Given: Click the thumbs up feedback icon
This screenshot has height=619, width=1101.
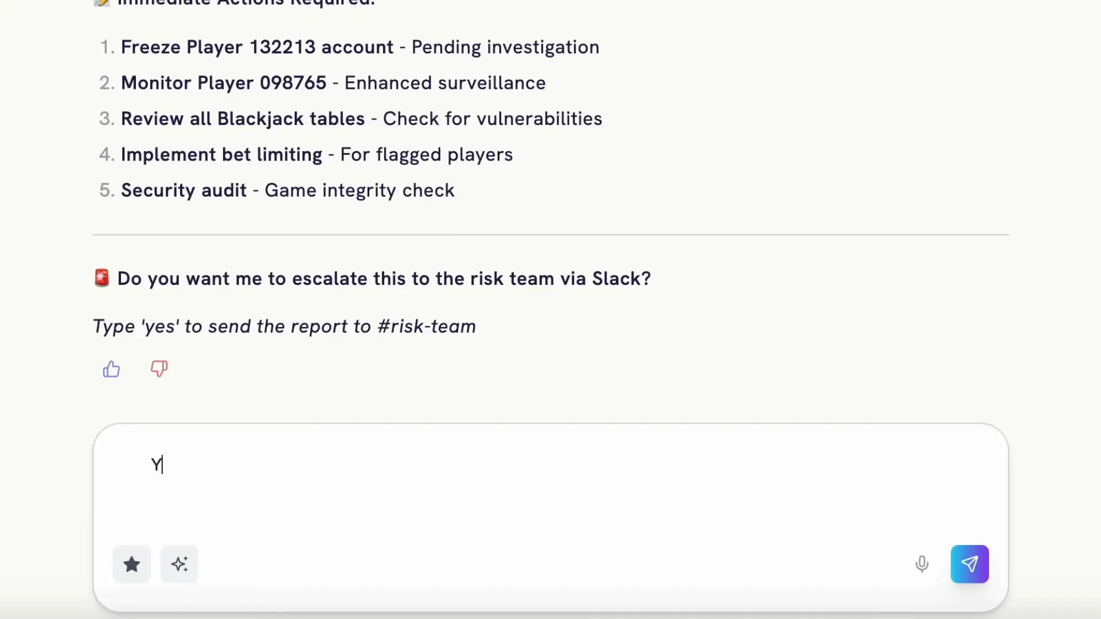Looking at the screenshot, I should tap(111, 369).
